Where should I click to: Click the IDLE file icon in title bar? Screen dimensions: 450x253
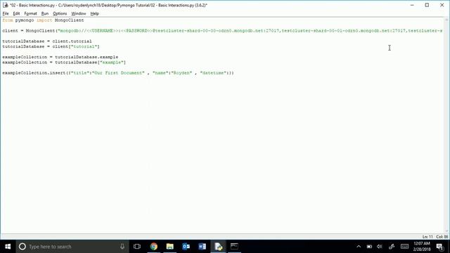(x=5, y=5)
